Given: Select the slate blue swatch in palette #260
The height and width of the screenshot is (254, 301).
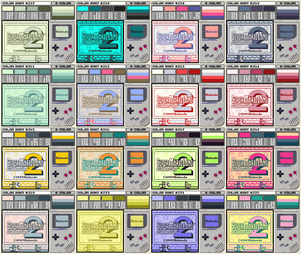Looking at the screenshot, I should 245,9.
